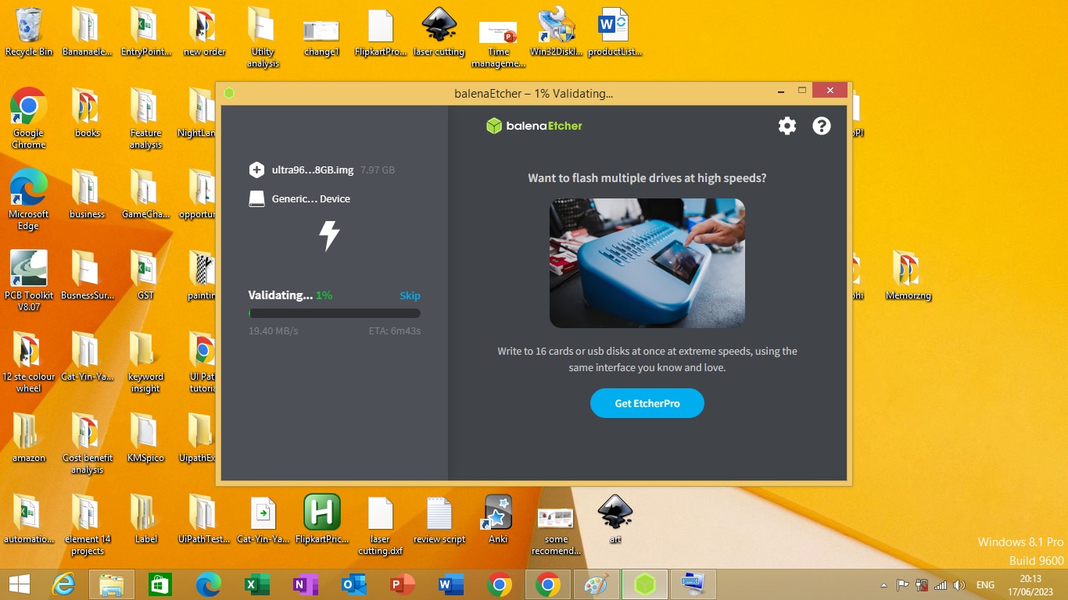Click the drive icon beside Generic Device

pyautogui.click(x=256, y=199)
